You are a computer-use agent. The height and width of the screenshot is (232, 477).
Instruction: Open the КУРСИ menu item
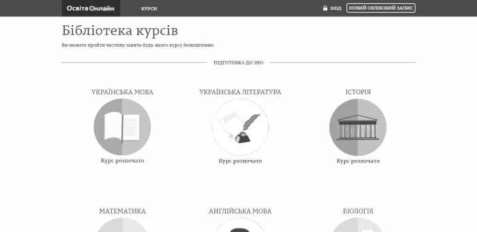[149, 9]
